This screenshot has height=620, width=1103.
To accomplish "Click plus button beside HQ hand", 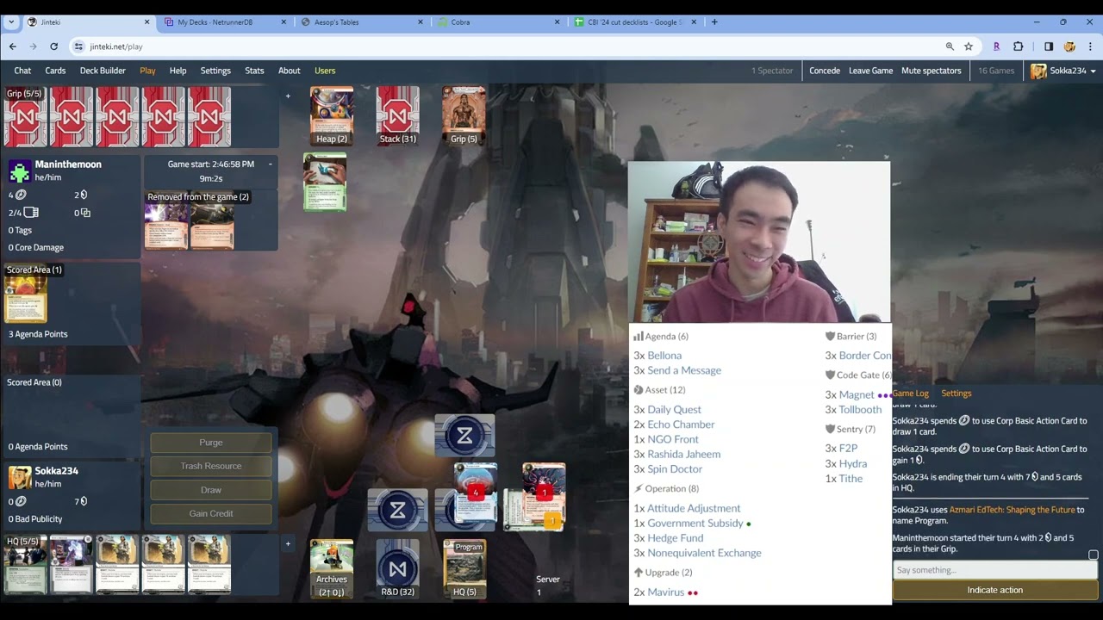I will point(288,543).
